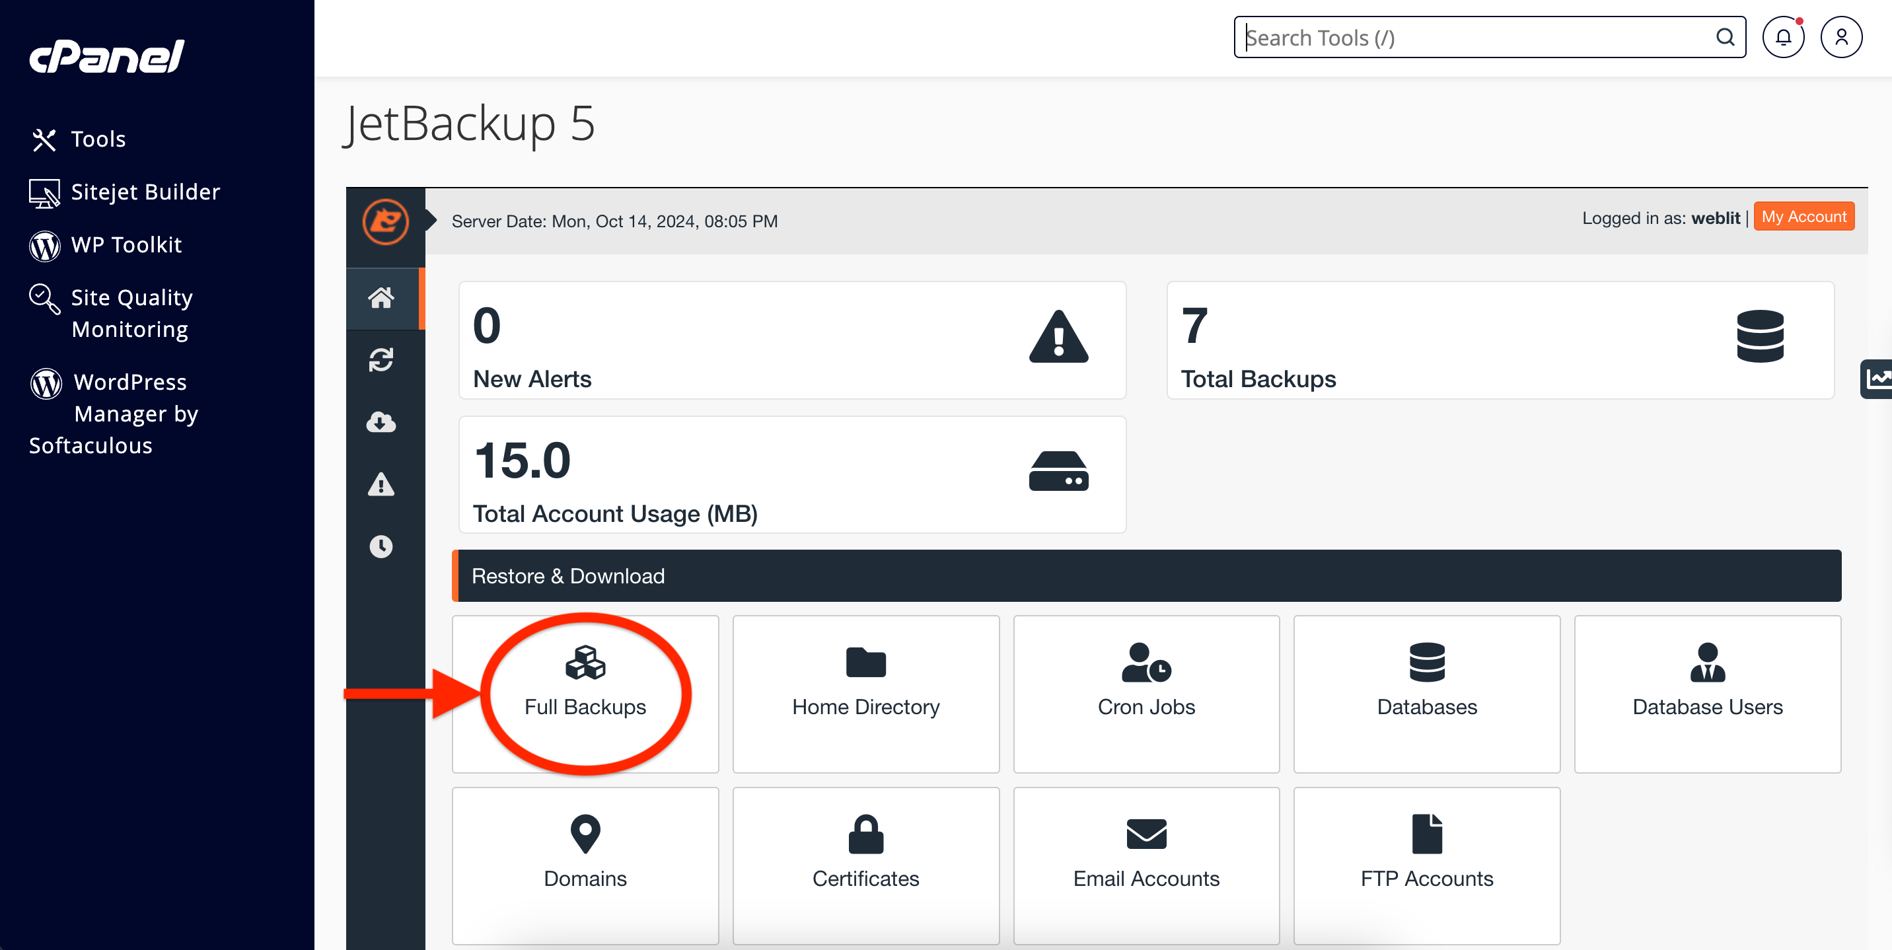Open the FTP Accounts tile
This screenshot has width=1892, height=950.
pyautogui.click(x=1426, y=865)
